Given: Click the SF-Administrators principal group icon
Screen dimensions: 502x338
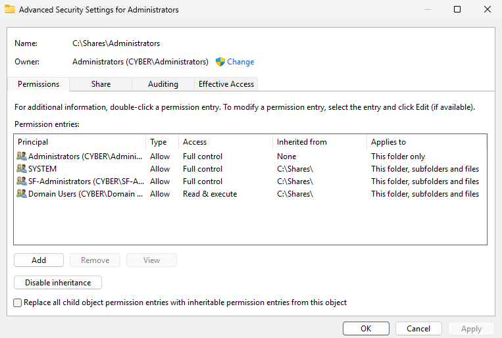Looking at the screenshot, I should pyautogui.click(x=22, y=181).
